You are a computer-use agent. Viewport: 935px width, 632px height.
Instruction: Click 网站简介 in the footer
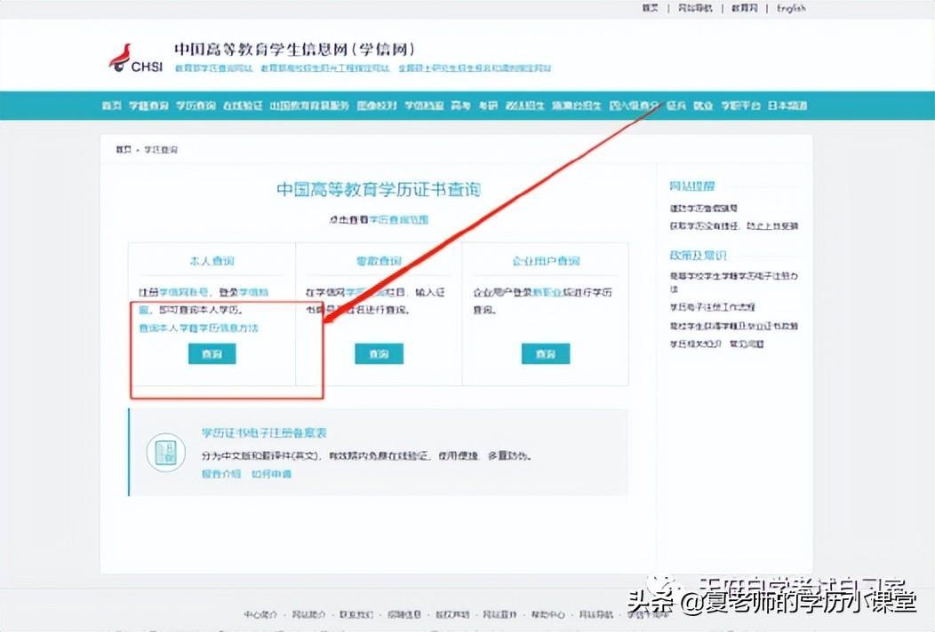[x=309, y=614]
